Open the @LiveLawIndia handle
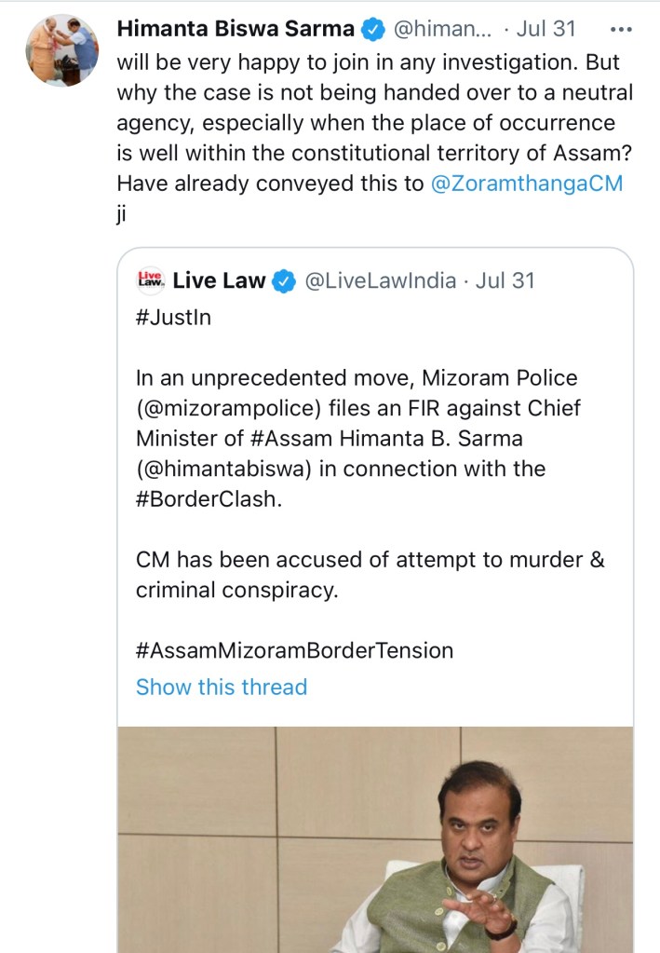 380,280
